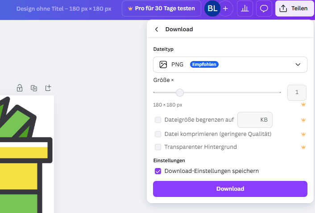This screenshot has height=213, width=315.
Task: Enable Dateigröße begrenzen auf checkbox
Action: (x=158, y=120)
